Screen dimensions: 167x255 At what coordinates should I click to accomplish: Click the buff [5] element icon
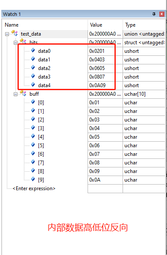pos(33,145)
